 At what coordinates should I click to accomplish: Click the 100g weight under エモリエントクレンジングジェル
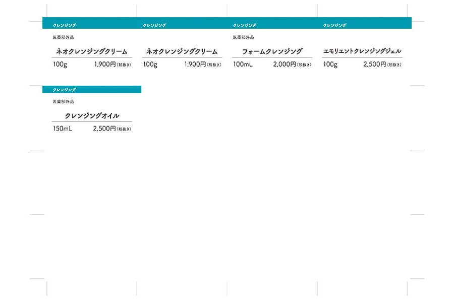330,65
